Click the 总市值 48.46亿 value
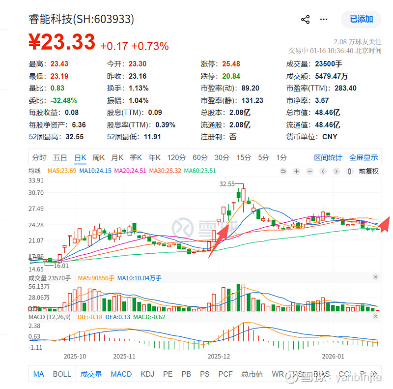Viewport: 393px width, 389px height. click(327, 113)
